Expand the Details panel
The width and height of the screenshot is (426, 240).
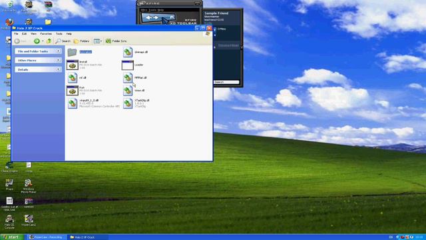pos(58,69)
